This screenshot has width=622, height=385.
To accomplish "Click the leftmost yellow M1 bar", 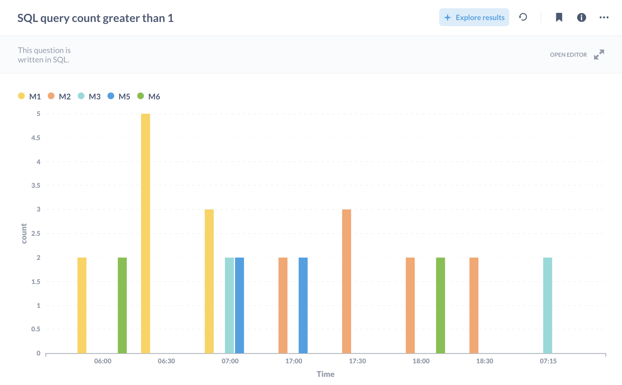I will pos(82,305).
